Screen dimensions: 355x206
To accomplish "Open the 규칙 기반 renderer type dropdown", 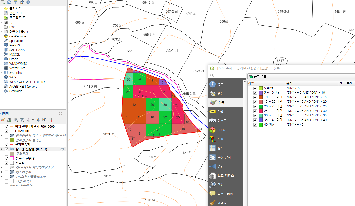I will (x=301, y=76).
